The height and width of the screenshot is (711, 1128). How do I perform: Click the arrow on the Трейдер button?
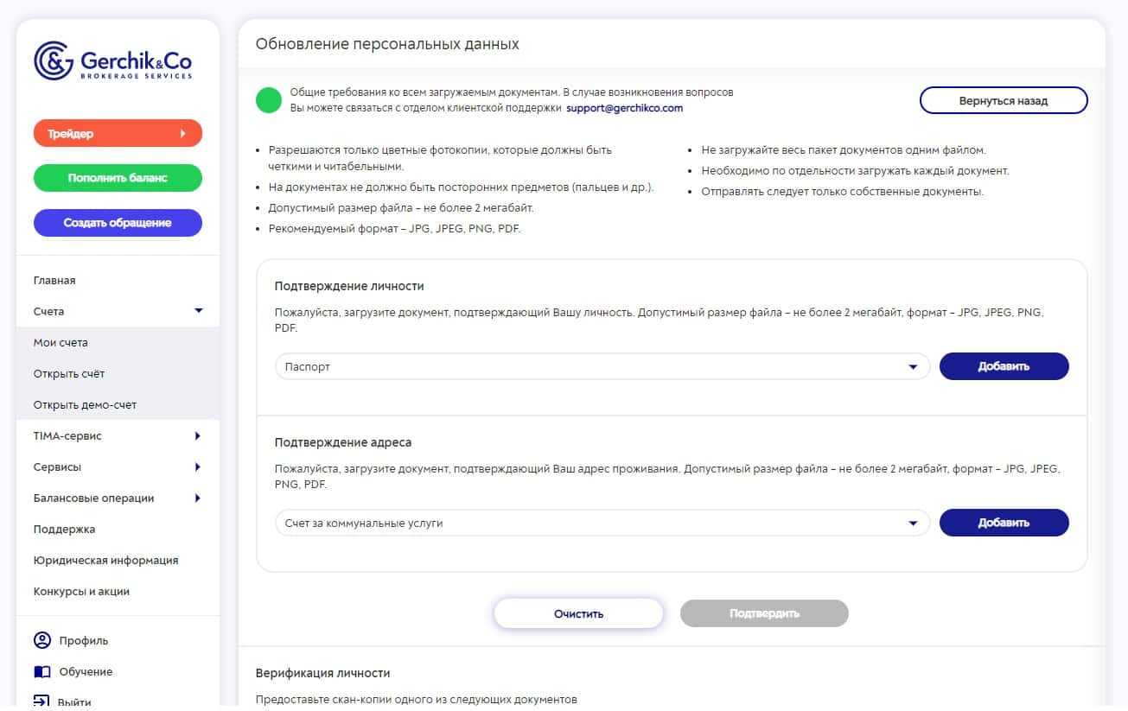[182, 134]
